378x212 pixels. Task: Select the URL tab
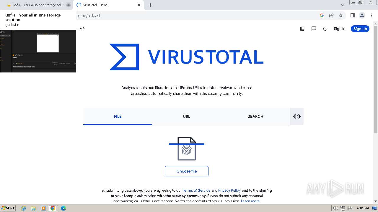pyautogui.click(x=187, y=116)
